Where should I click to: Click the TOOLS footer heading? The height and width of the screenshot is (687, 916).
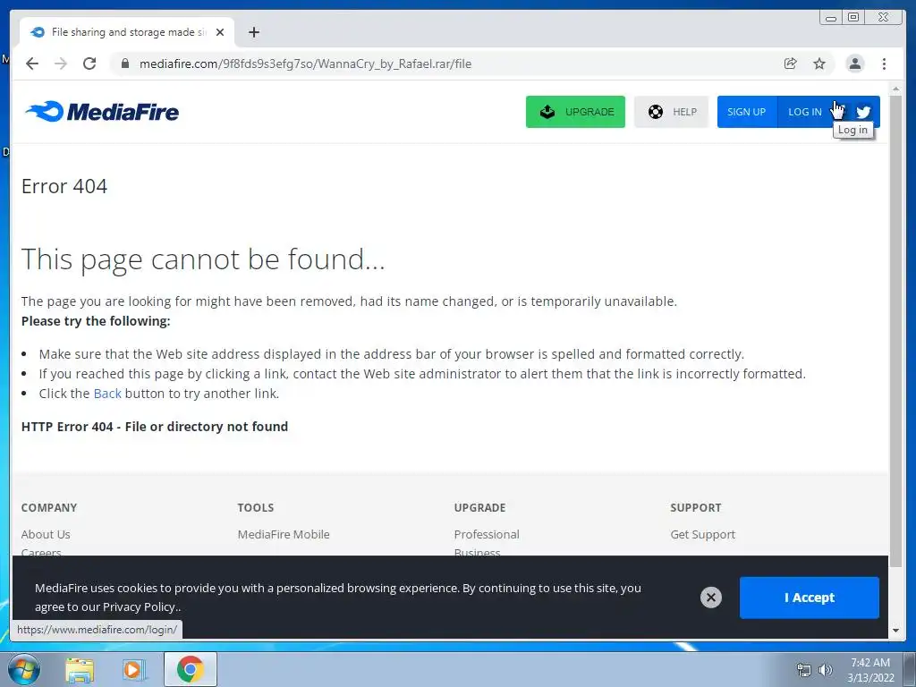pyautogui.click(x=255, y=508)
